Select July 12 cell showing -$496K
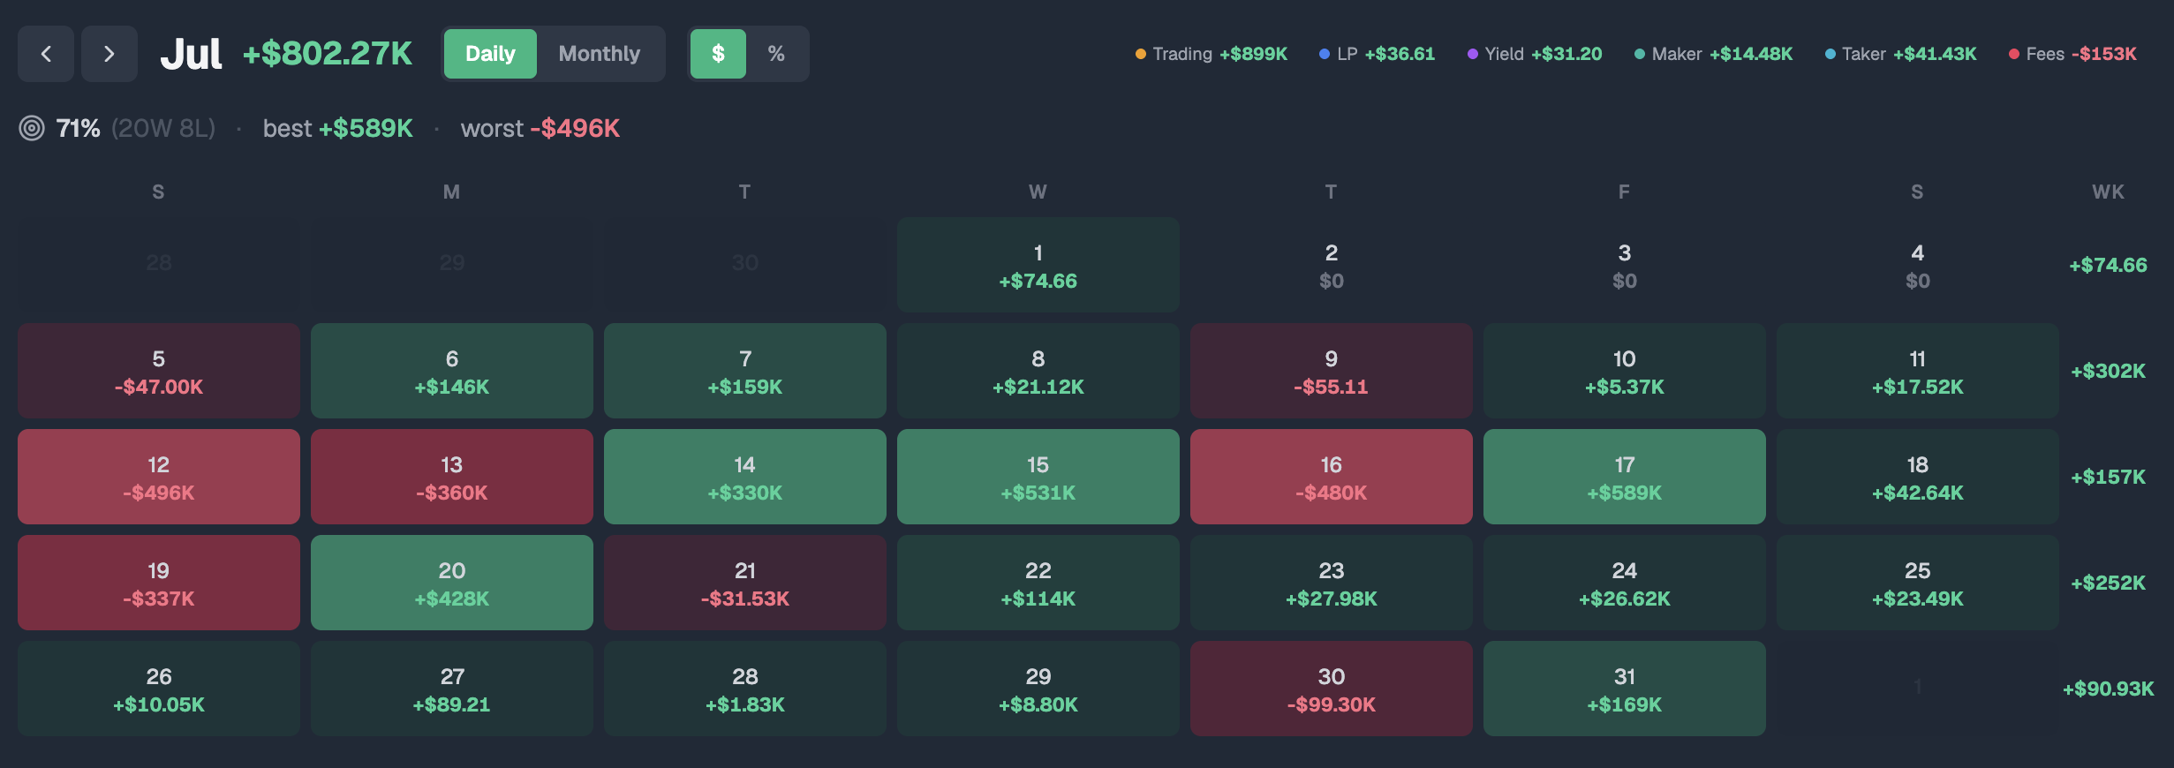 pos(159,477)
